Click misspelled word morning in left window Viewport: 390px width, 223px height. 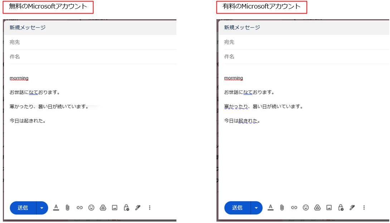click(19, 78)
